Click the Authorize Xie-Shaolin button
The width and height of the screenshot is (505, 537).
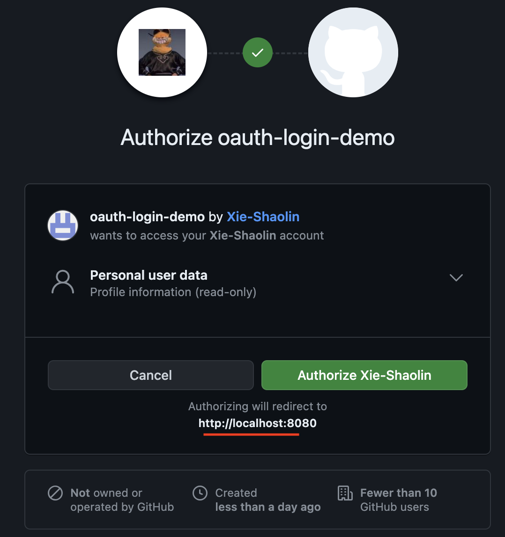pos(364,375)
